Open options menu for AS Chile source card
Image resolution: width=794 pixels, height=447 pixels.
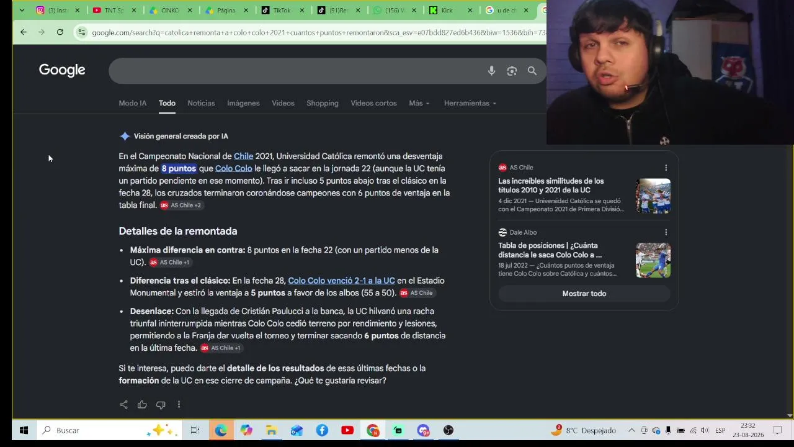(x=666, y=168)
